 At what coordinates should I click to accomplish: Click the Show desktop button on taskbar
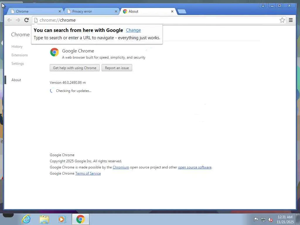pyautogui.click(x=298, y=219)
